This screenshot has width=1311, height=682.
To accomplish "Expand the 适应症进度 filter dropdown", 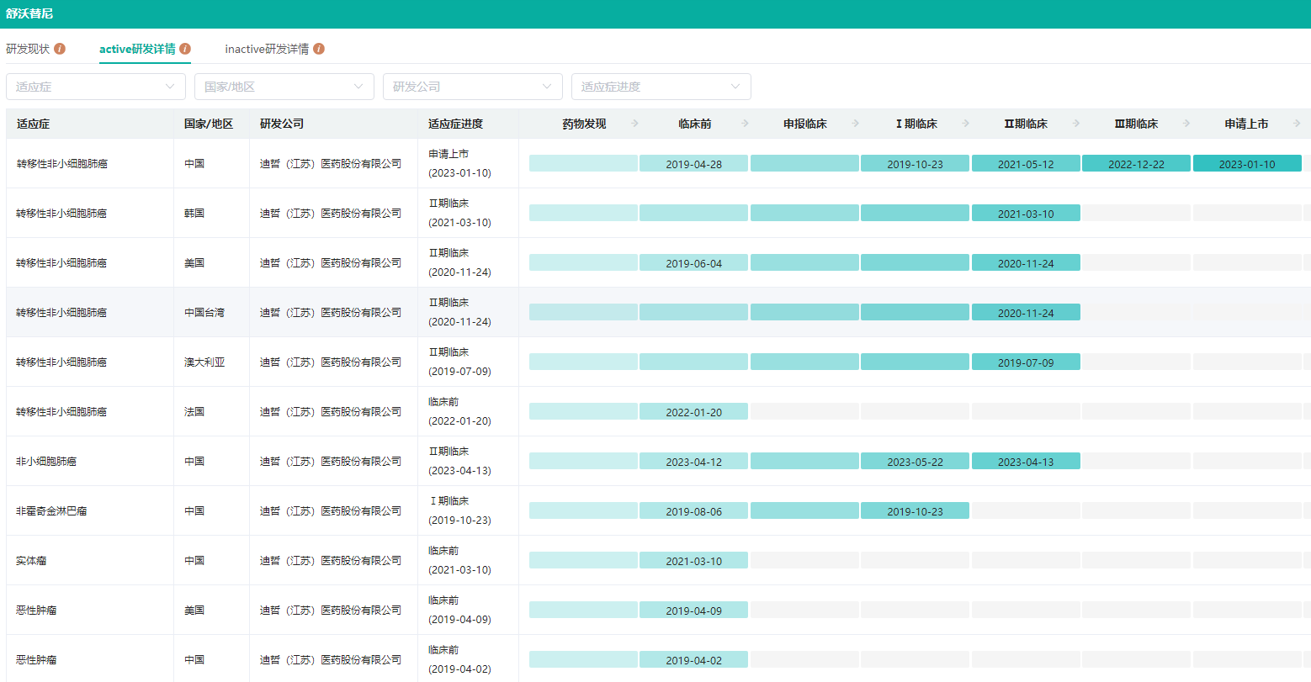I will coord(661,87).
